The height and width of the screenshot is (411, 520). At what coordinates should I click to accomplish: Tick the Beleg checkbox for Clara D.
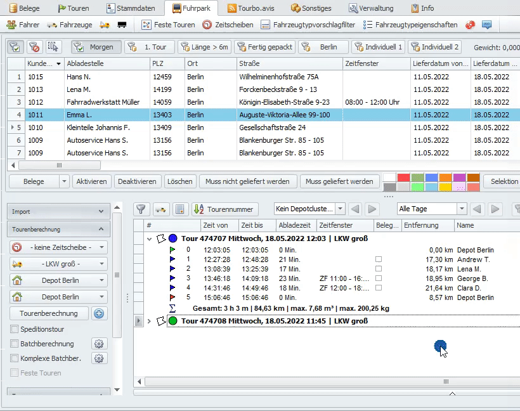coord(379,287)
